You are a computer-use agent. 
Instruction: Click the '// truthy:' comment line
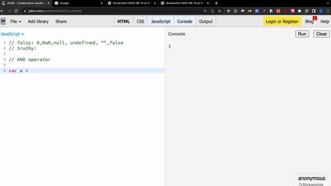(23, 48)
